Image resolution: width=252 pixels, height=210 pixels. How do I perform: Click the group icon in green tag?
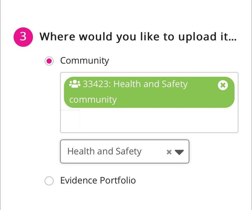(x=75, y=84)
